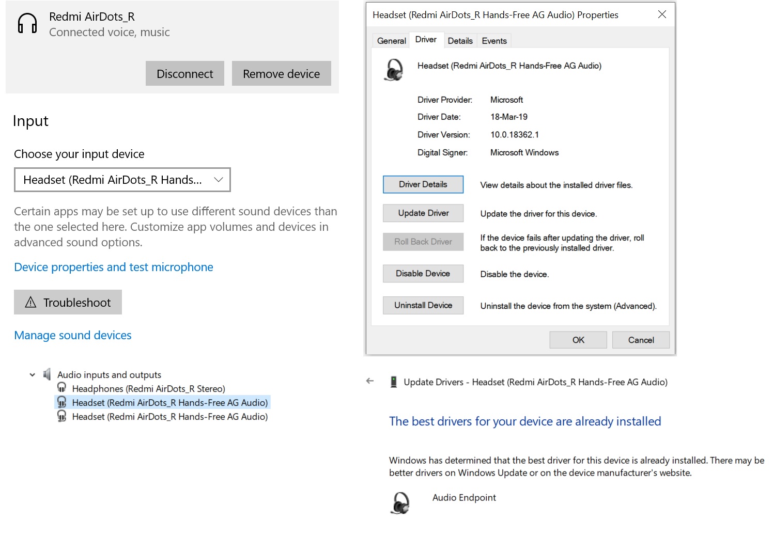Click the Driver Provider value Microsoft
This screenshot has width=773, height=552.
coord(506,100)
